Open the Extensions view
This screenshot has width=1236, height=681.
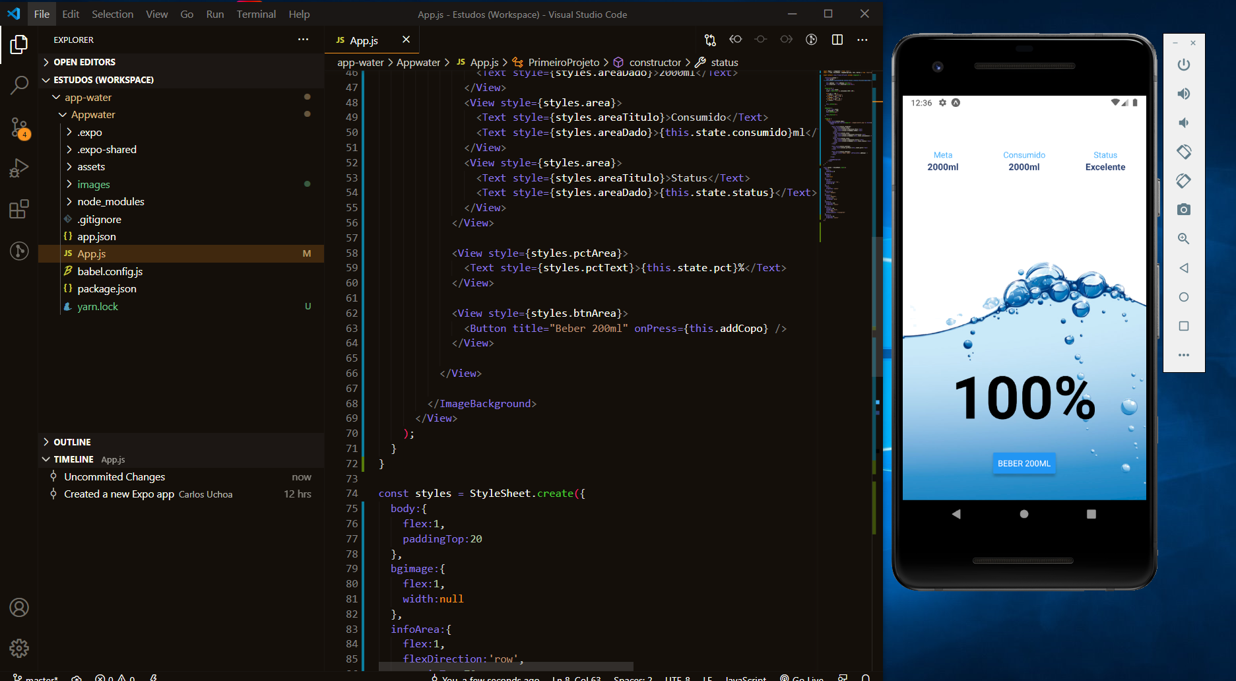pyautogui.click(x=19, y=209)
